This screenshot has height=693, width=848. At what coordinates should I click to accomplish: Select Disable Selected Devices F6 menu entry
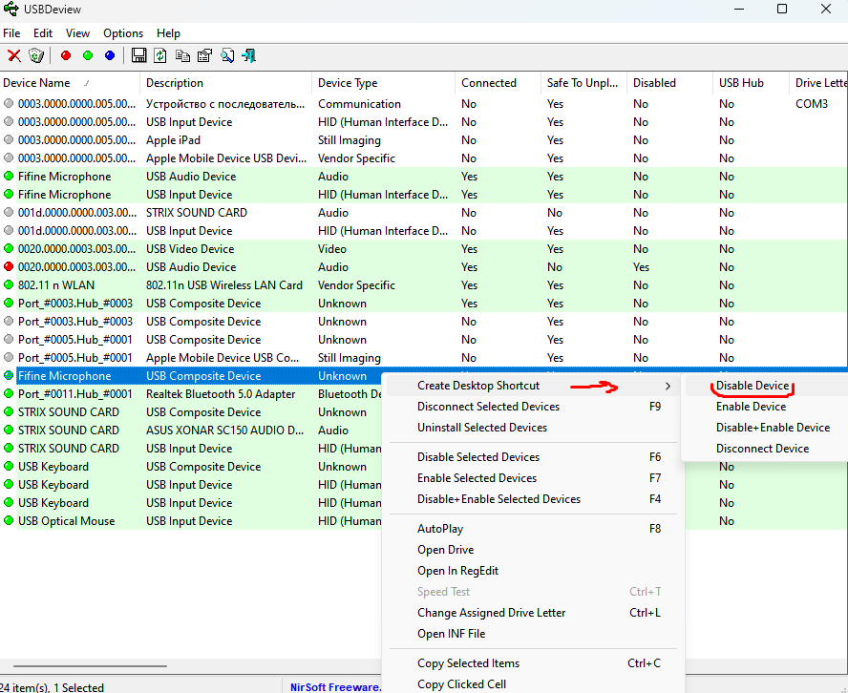[533, 457]
